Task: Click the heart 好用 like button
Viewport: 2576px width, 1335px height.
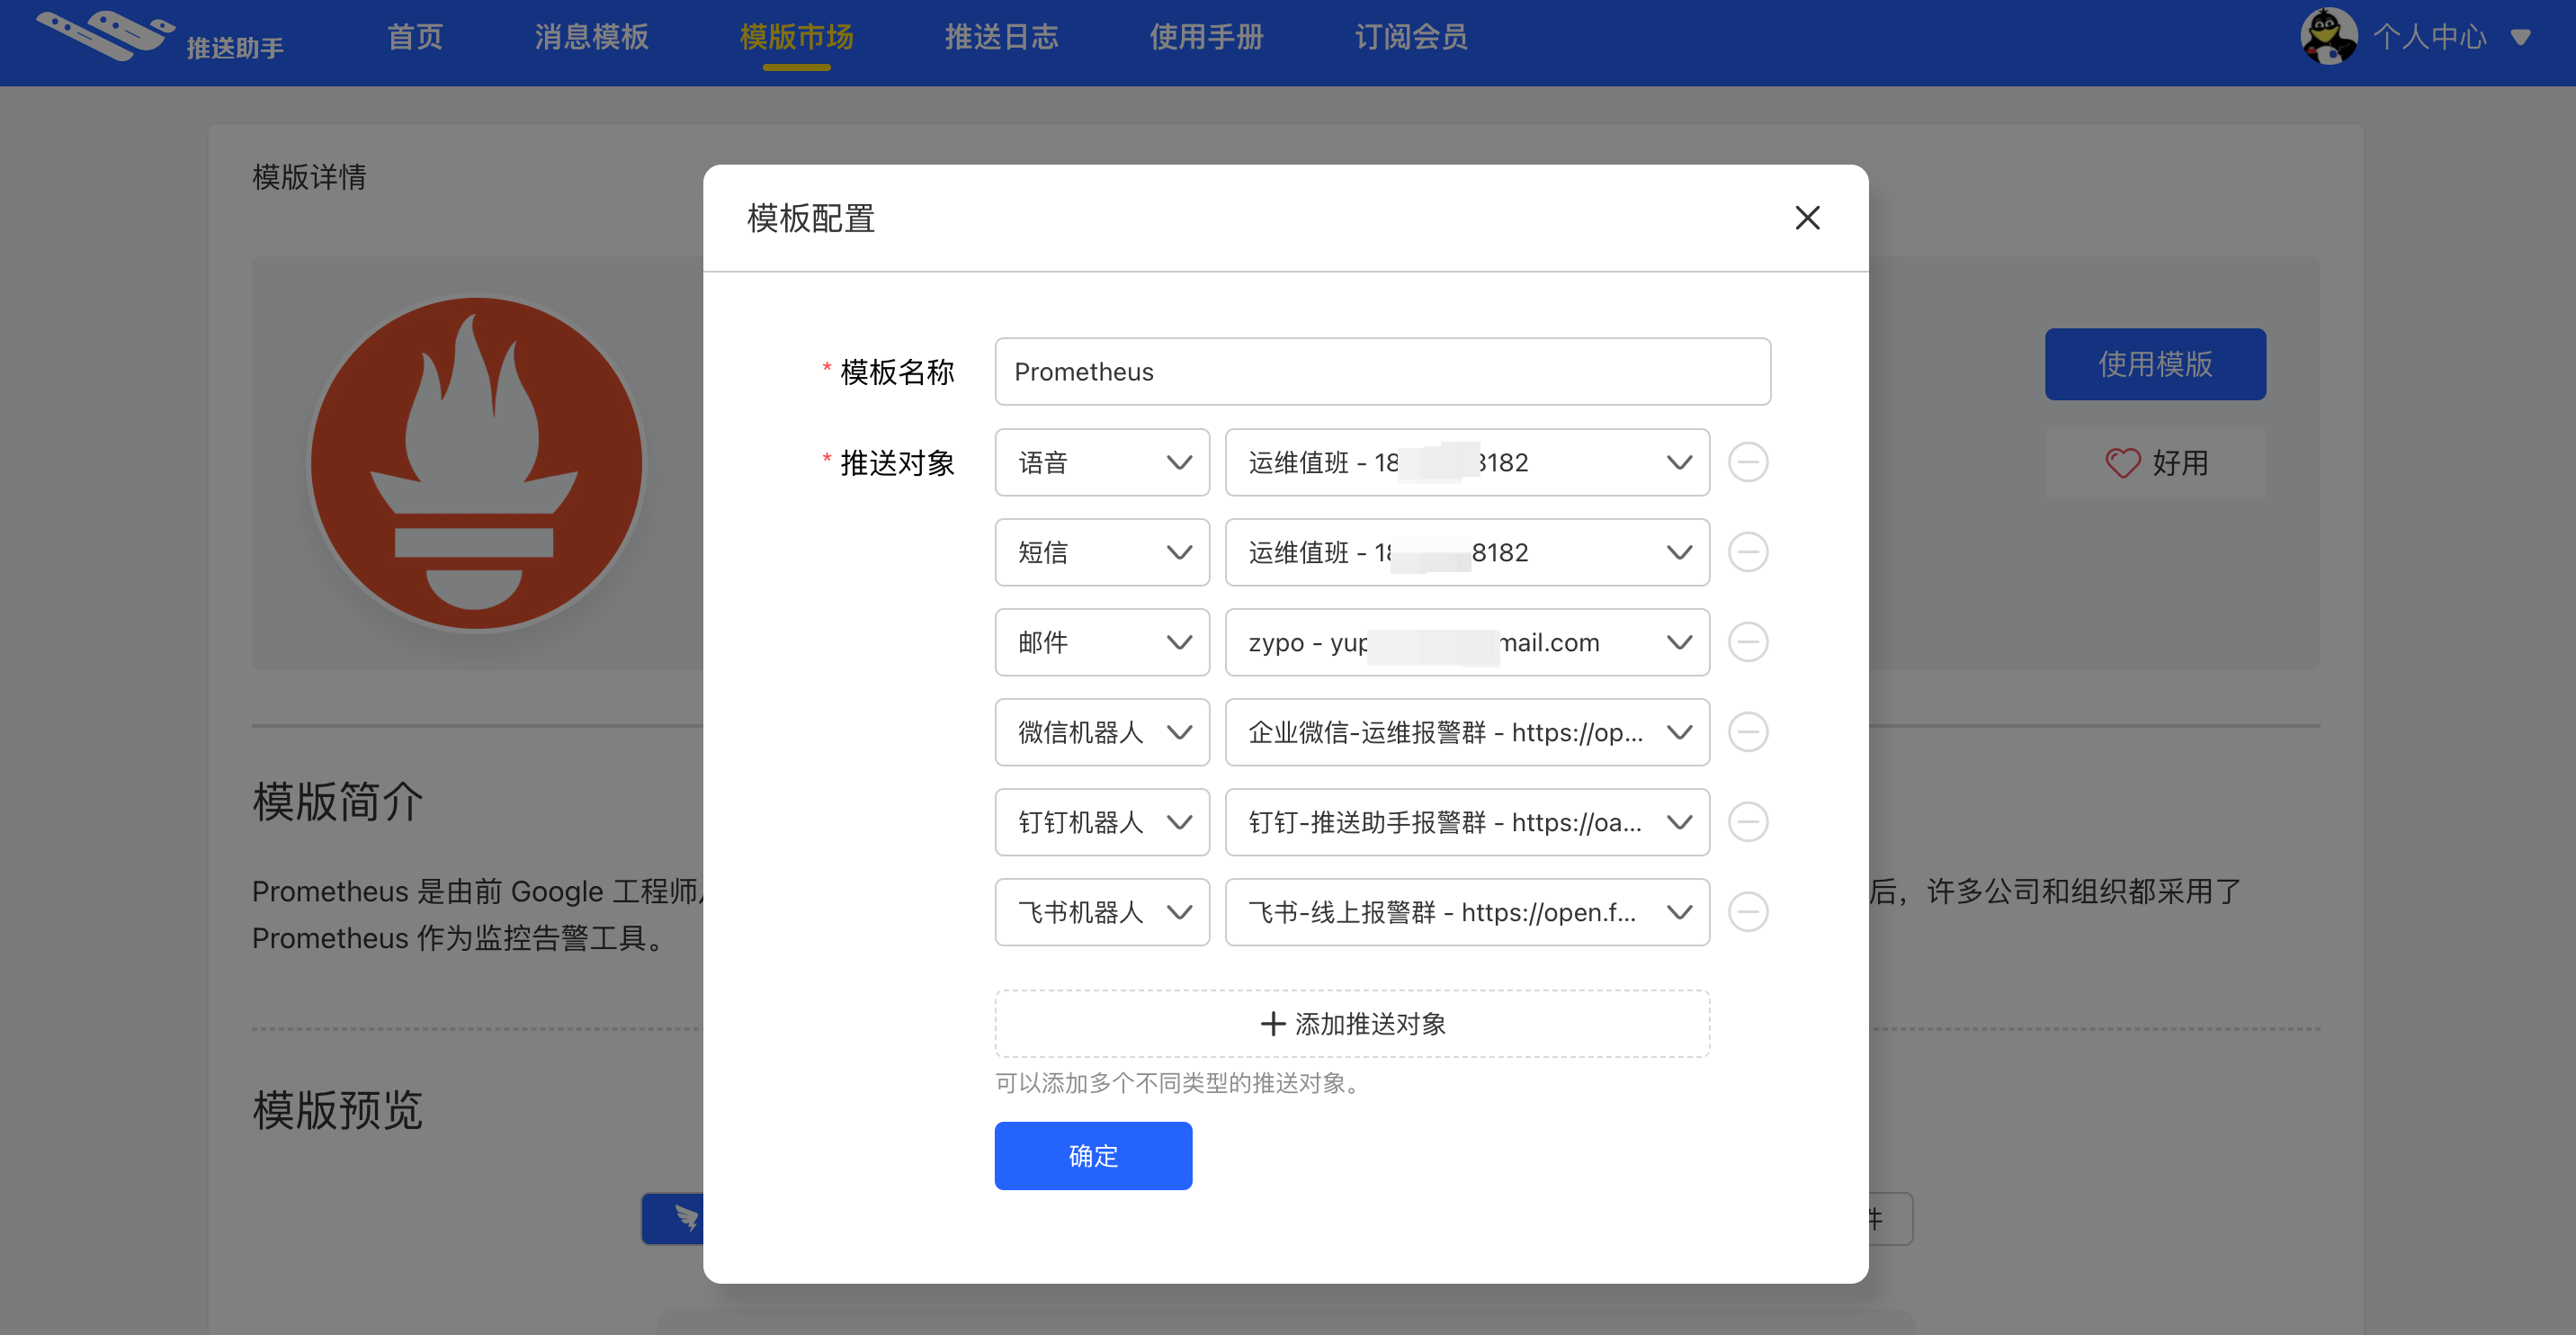Action: (x=2154, y=462)
